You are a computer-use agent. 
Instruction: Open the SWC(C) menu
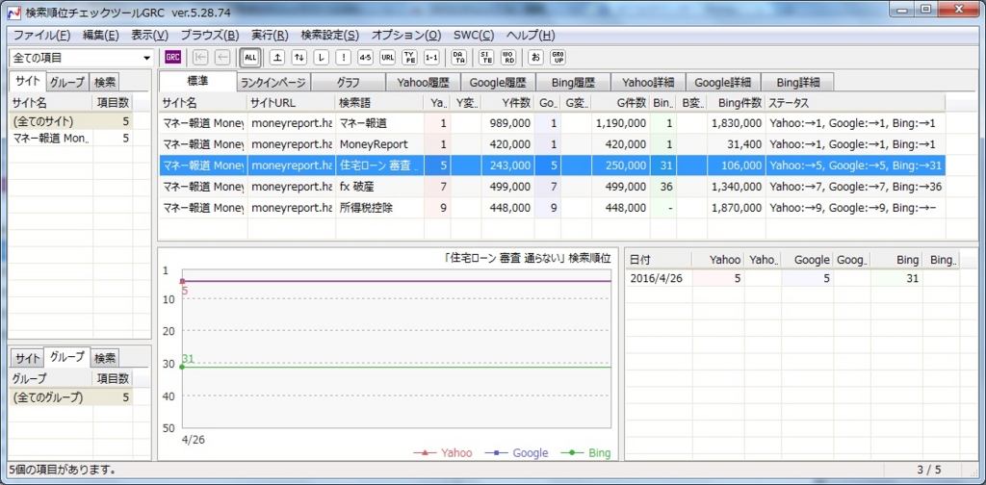pos(474,36)
